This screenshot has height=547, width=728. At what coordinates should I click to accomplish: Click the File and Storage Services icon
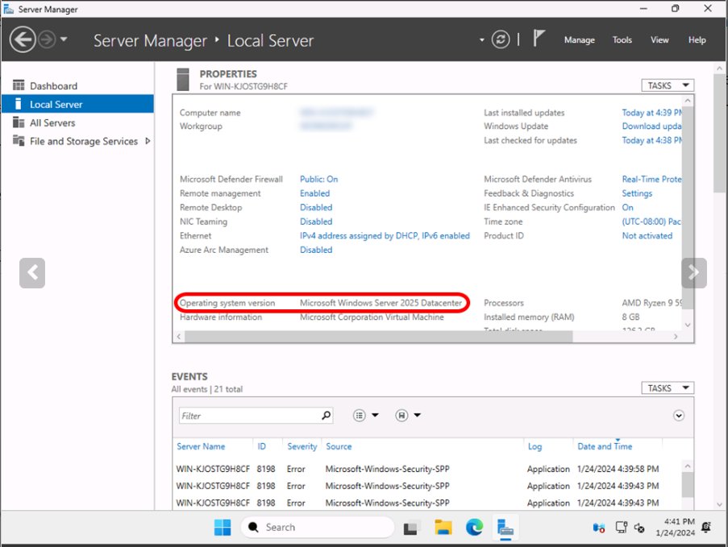(x=19, y=141)
